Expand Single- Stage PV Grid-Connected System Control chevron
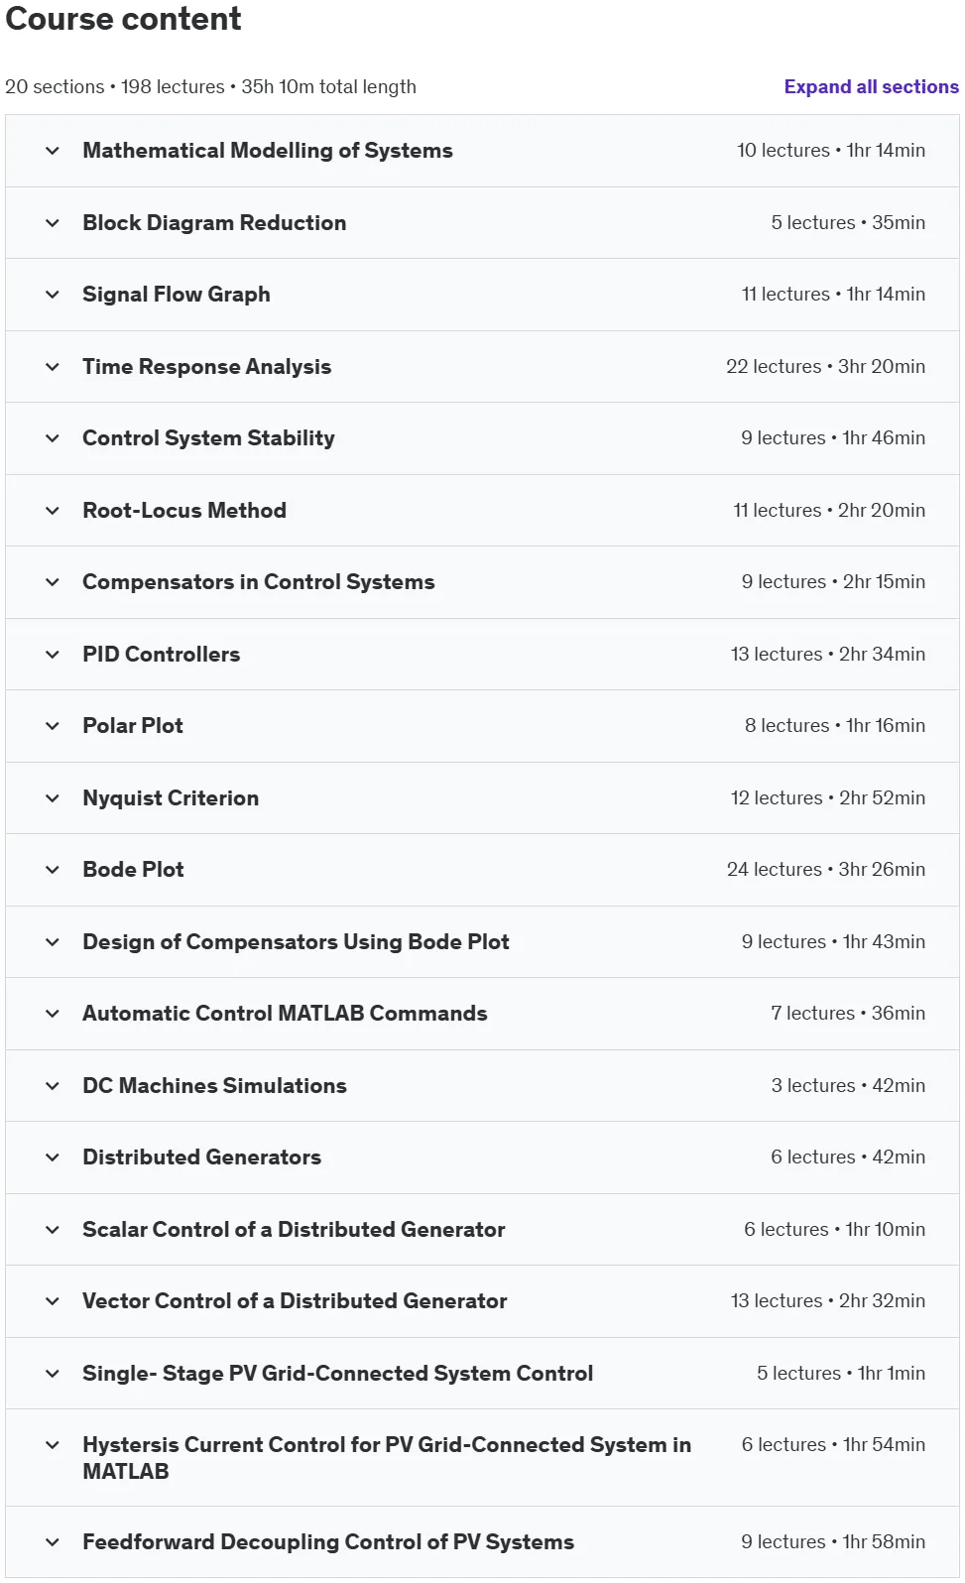965x1583 pixels. [x=53, y=1374]
